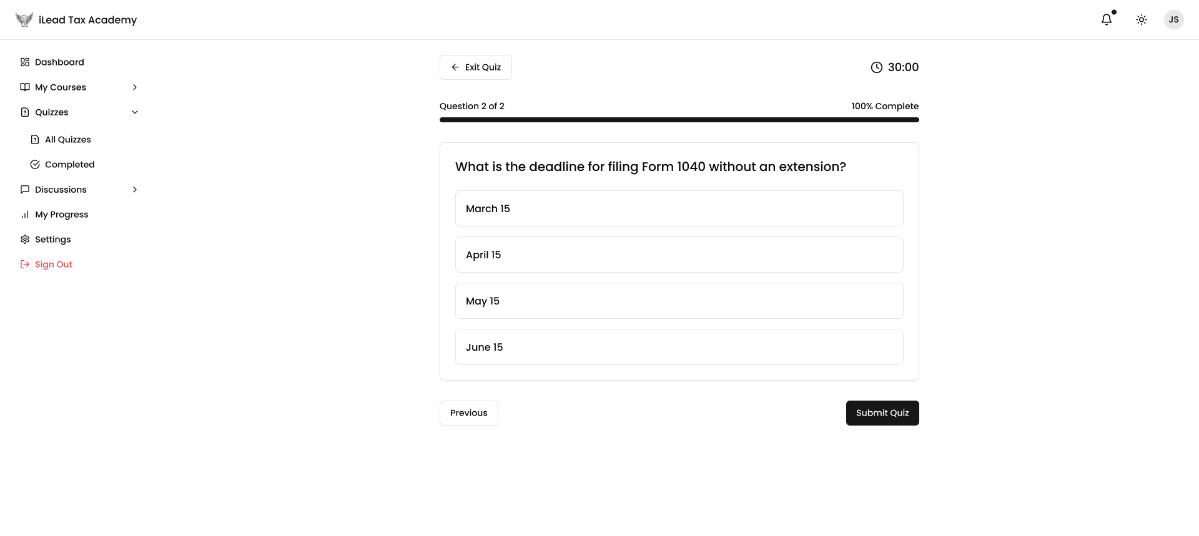This screenshot has width=1199, height=536.
Task: Go back with the Previous button
Action: click(x=468, y=413)
